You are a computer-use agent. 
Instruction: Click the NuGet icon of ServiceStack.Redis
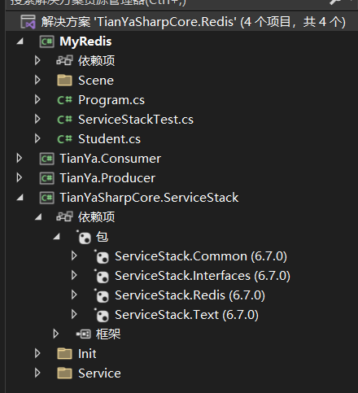click(102, 295)
